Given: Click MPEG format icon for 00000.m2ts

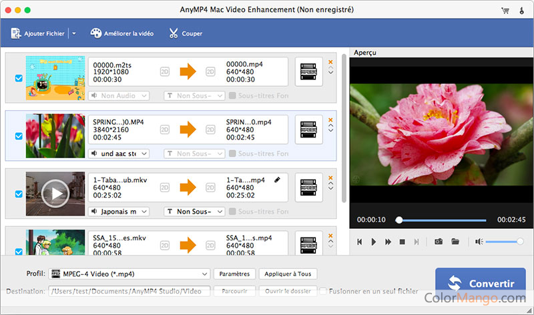Looking at the screenshot, I should (x=308, y=72).
